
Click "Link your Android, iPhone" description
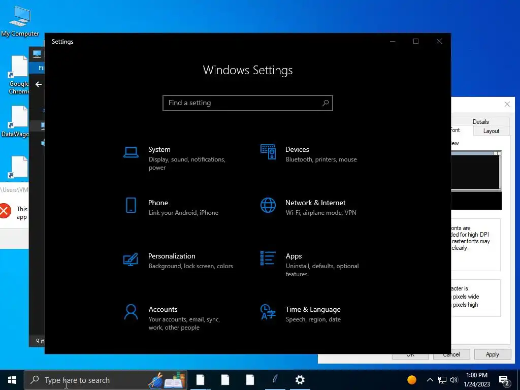183,213
